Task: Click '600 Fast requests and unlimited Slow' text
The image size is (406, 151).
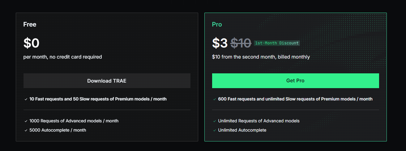Action: (257, 99)
